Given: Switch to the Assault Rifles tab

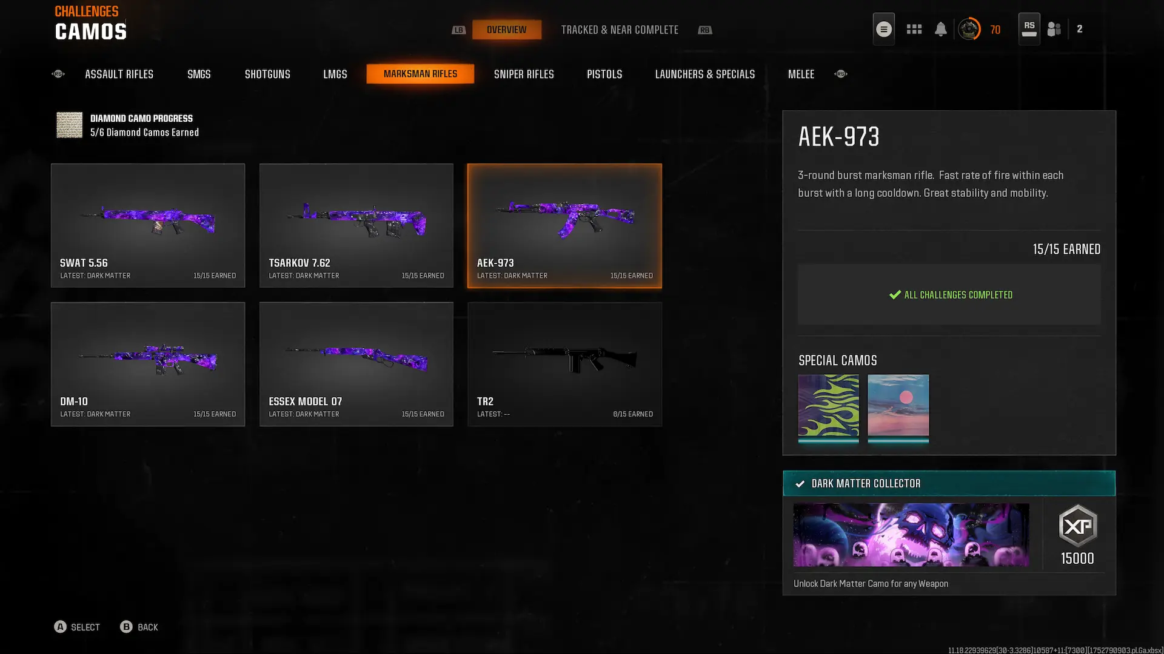Looking at the screenshot, I should (119, 74).
